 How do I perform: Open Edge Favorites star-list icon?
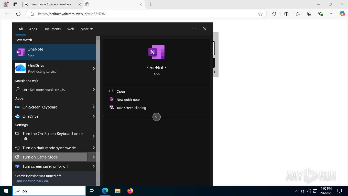pyautogui.click(x=298, y=14)
